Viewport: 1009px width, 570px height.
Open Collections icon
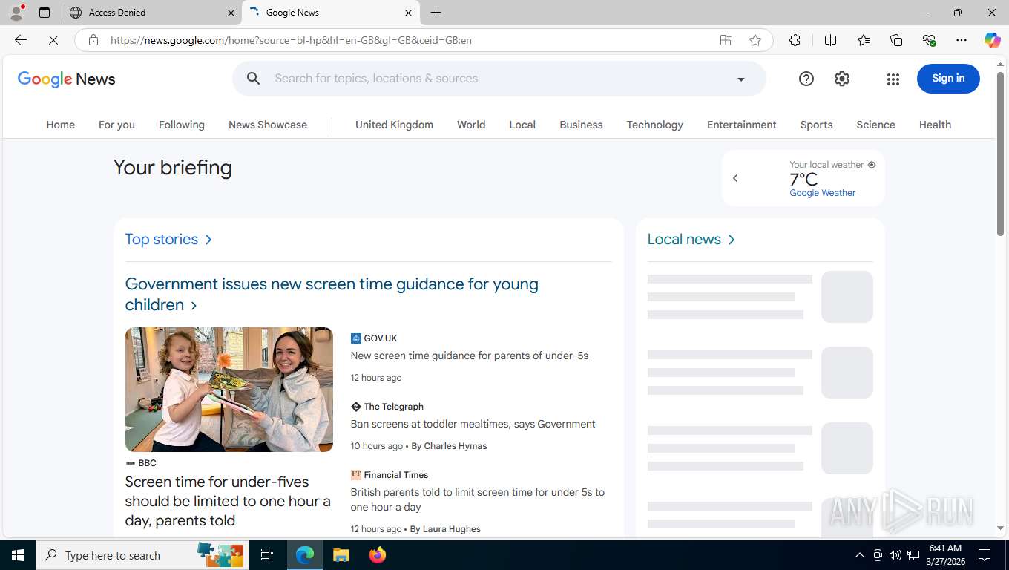(x=896, y=40)
